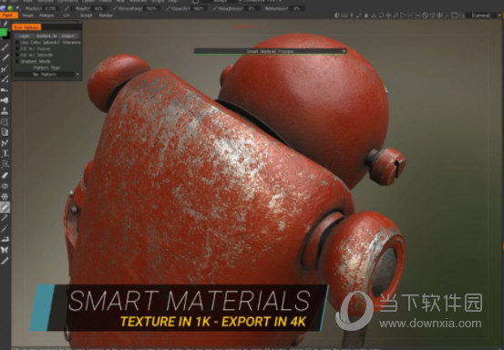Screen dimensions: 504x350
Task: Toggle Smoothing pen pressure icon
Action: click(116, 8)
